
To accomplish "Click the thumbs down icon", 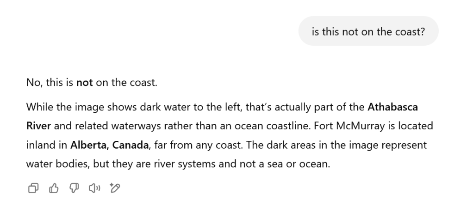I will (x=74, y=188).
